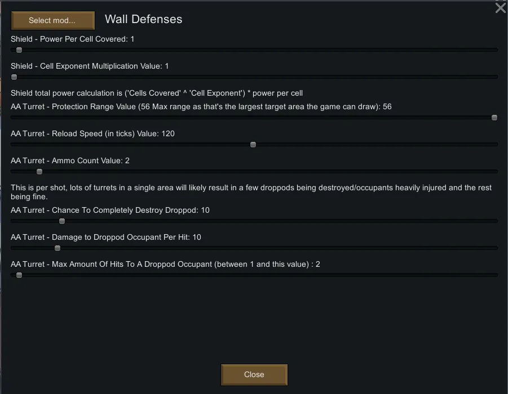Click the Reload Speed (in ticks) label
The image size is (508, 394).
(x=92, y=134)
